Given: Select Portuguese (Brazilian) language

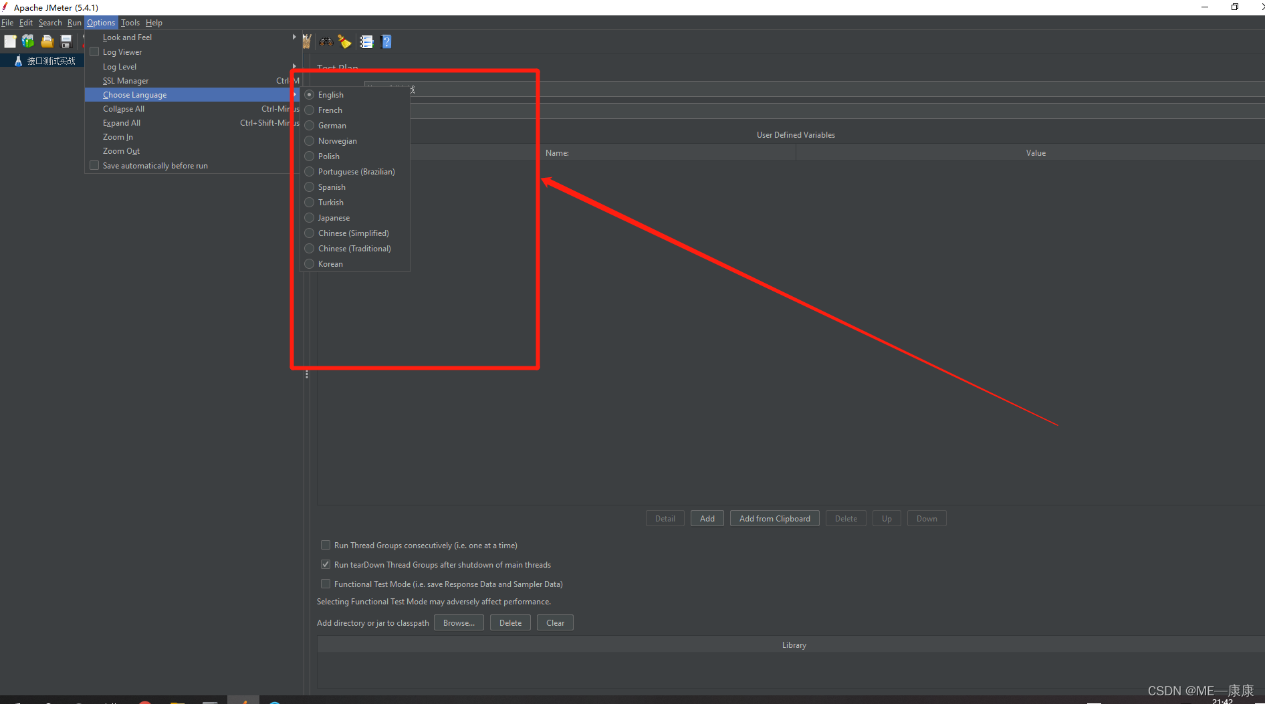Looking at the screenshot, I should [x=355, y=172].
